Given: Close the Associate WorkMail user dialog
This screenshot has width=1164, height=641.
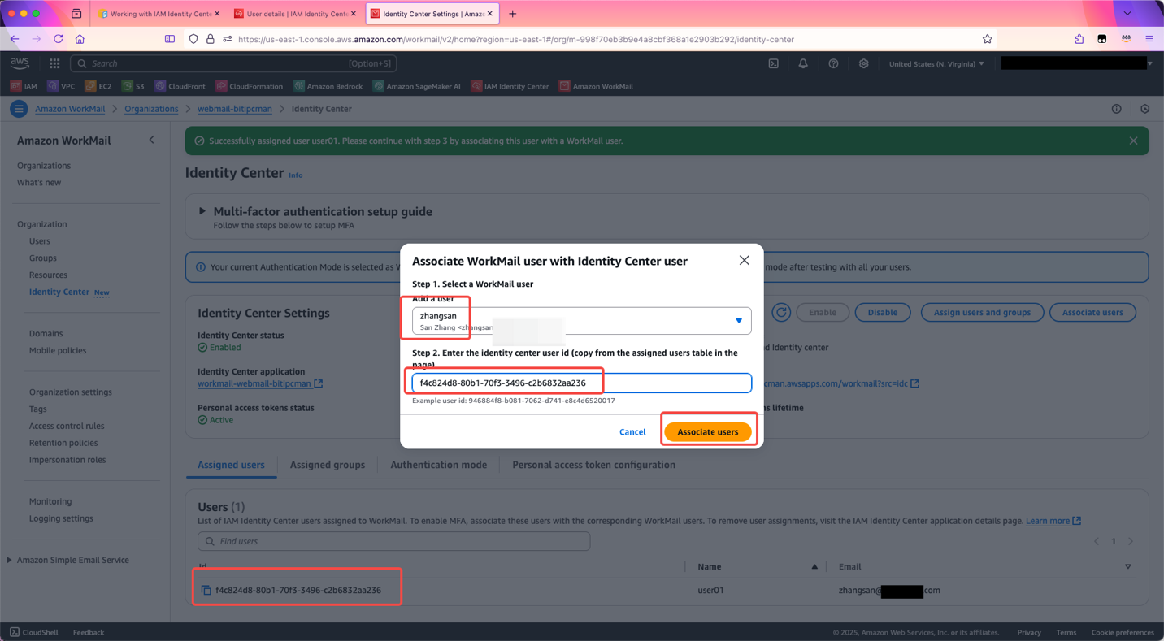Looking at the screenshot, I should [744, 261].
